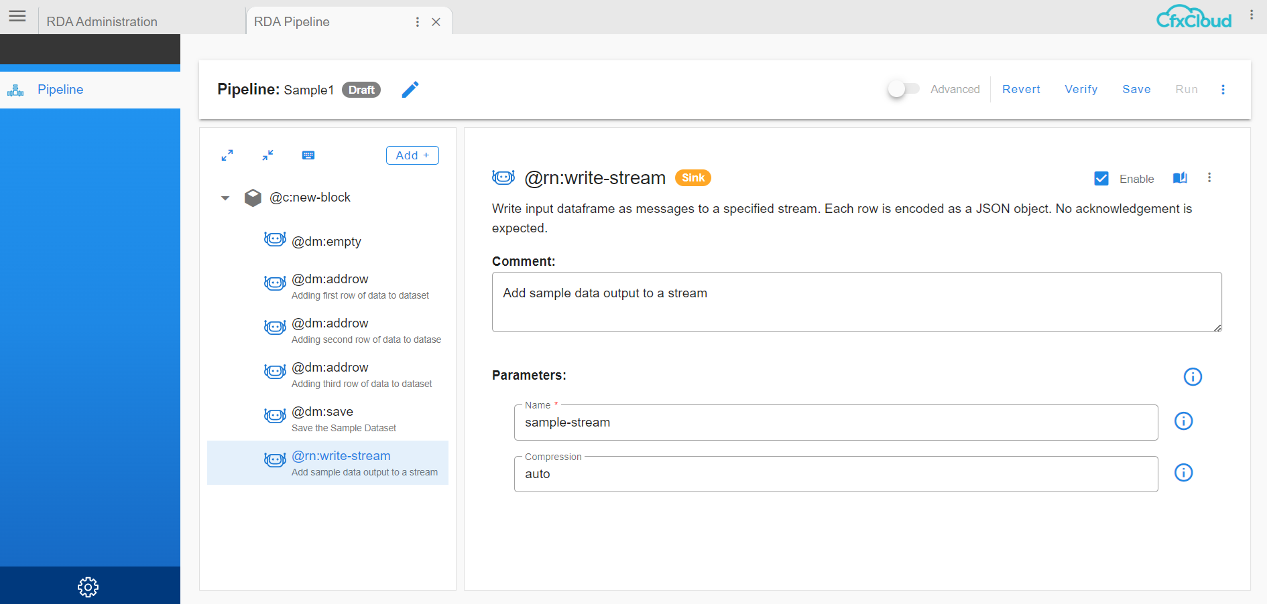1267x604 pixels.
Task: Click the Save button
Action: (1136, 89)
